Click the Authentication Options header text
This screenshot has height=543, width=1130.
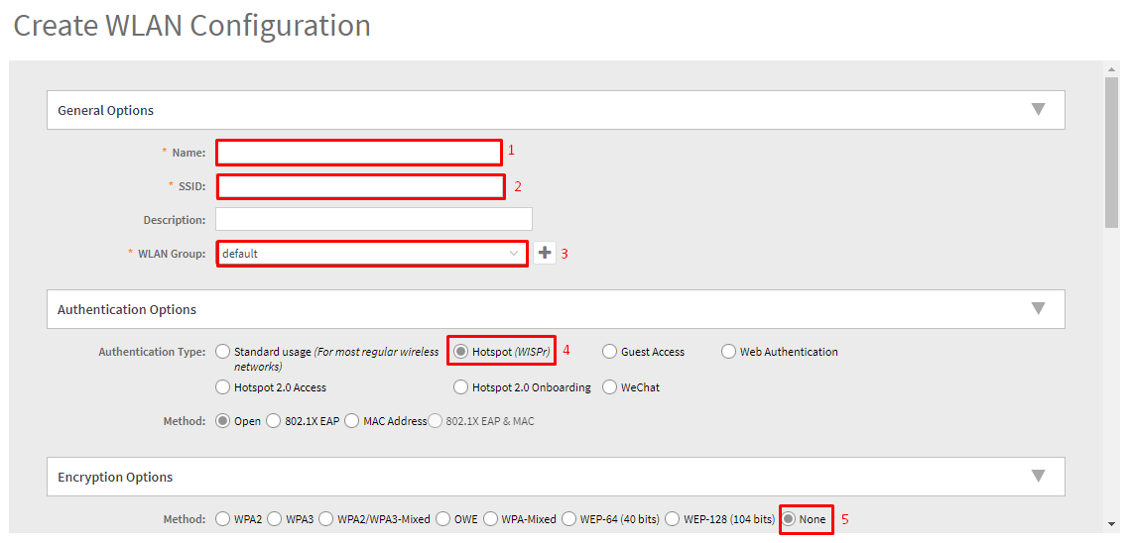[127, 309]
